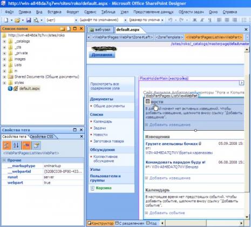Collapse the Прочие properties group
The width and height of the screenshot is (251, 227).
coord(4,160)
